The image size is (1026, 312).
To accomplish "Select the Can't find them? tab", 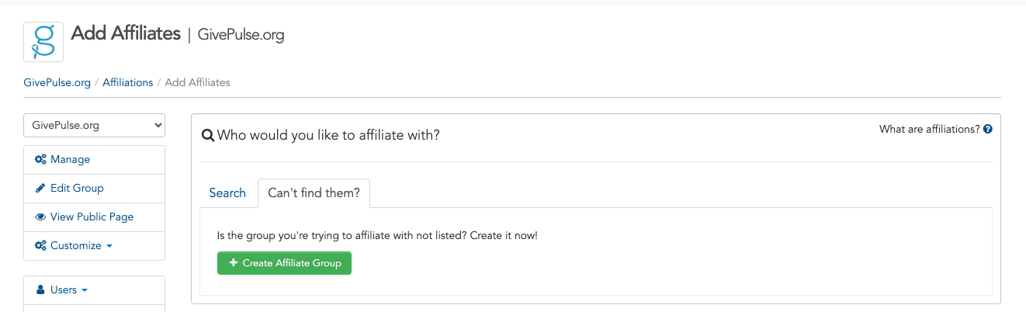I will tap(314, 192).
